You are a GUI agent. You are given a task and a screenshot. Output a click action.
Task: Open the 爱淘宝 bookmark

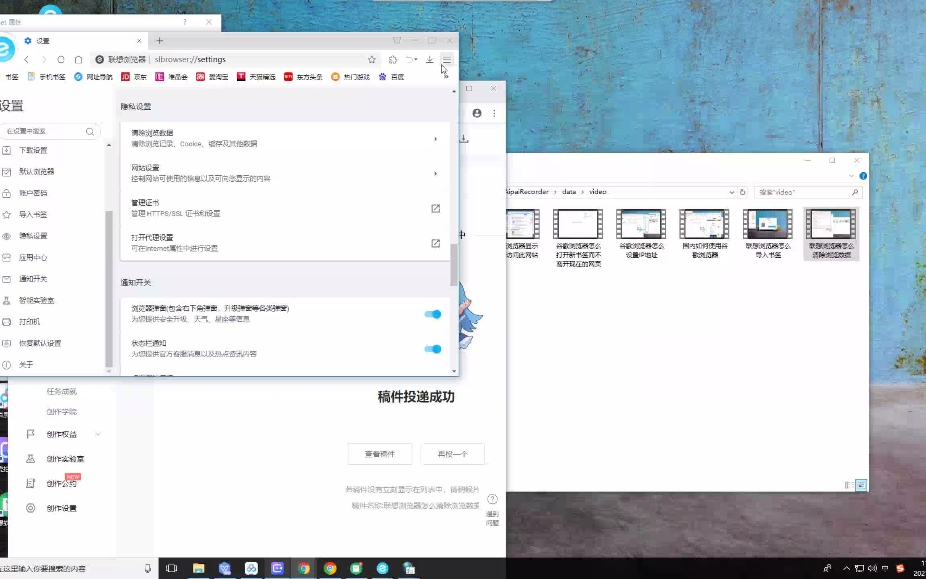[x=212, y=77]
